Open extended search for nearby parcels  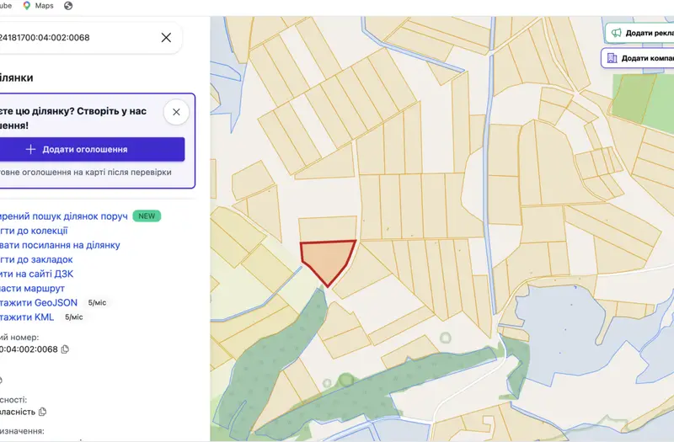64,216
